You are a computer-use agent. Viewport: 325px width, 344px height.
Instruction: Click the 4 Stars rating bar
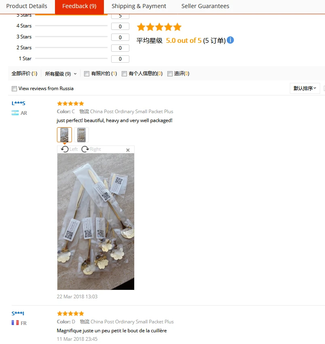pos(71,25)
